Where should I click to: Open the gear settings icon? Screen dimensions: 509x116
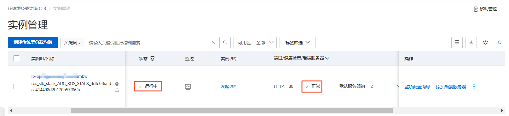coord(485,42)
